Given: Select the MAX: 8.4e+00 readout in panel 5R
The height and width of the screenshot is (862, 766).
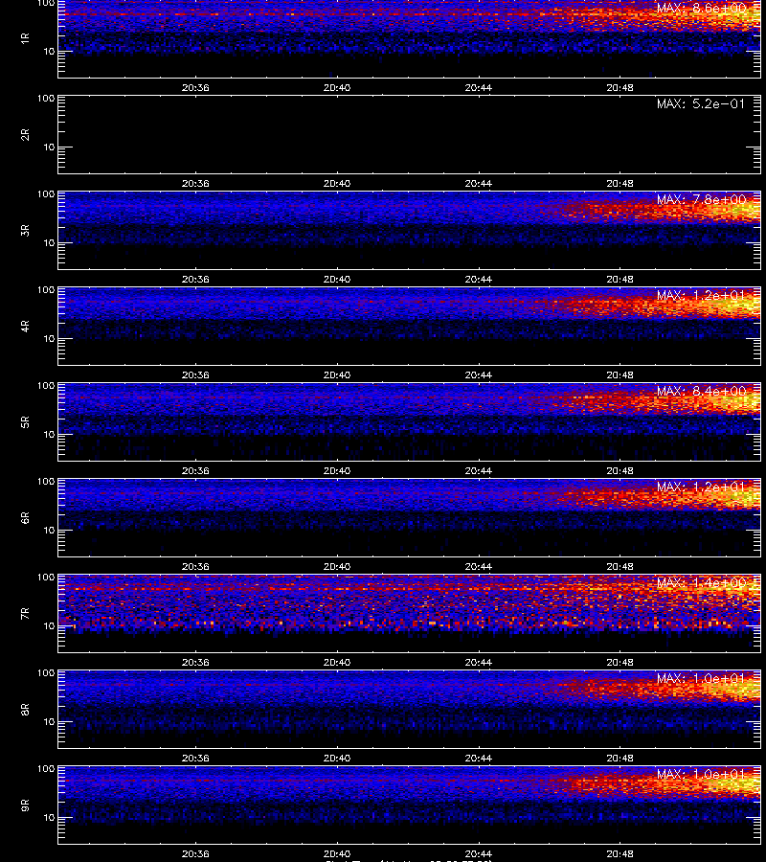Looking at the screenshot, I should tap(701, 391).
